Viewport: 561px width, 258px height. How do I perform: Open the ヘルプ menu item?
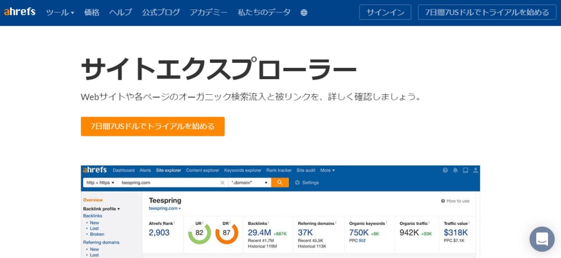coord(120,12)
